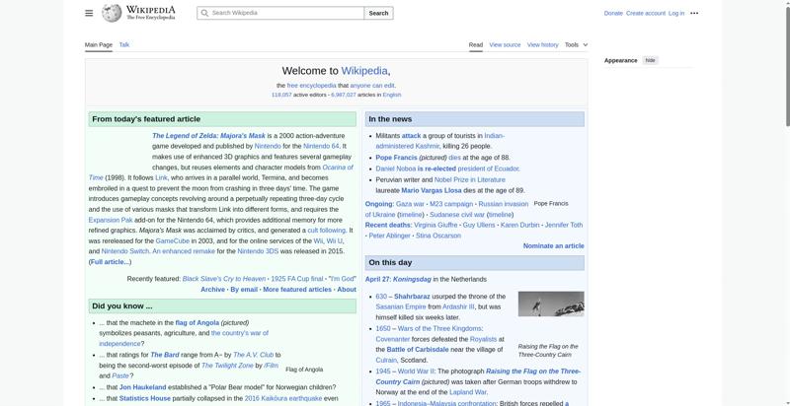
Task: Open Black Slave's Cry to Heaven link
Action: [x=224, y=279]
